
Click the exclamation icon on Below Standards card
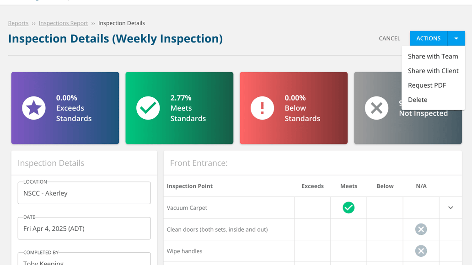[x=263, y=108]
